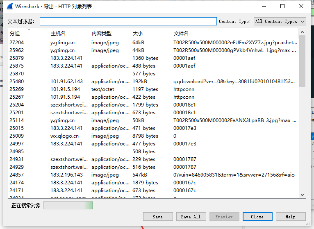Viewport: 314px width, 229px height.
Task: Sort by the 内容类型 column header
Action: click(x=110, y=34)
